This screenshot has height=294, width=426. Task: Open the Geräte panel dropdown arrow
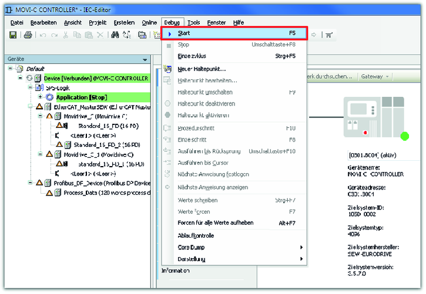point(145,59)
